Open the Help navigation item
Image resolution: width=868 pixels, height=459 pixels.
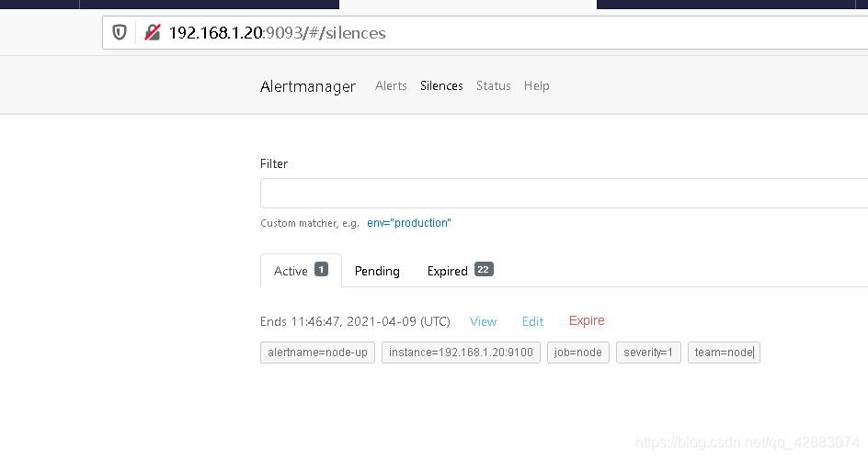click(536, 85)
